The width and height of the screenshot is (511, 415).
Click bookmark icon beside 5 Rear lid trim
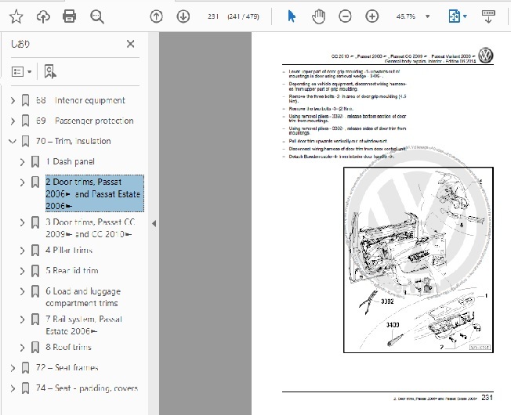(x=35, y=271)
